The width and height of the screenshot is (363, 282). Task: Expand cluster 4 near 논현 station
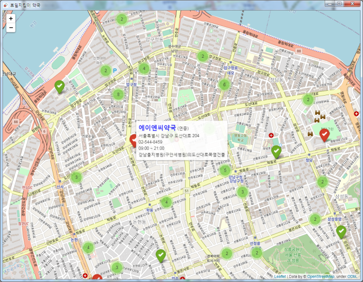pos(88,247)
